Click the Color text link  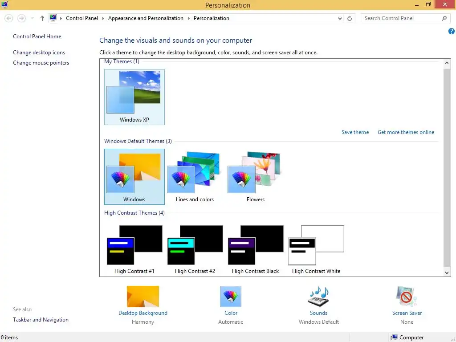pyautogui.click(x=231, y=313)
